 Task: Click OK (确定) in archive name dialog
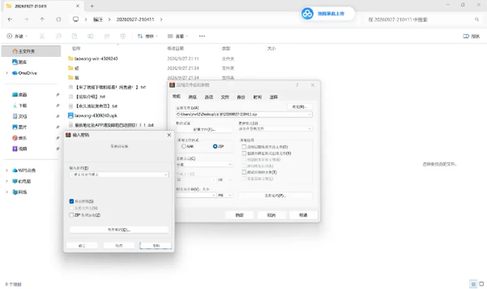point(239,215)
